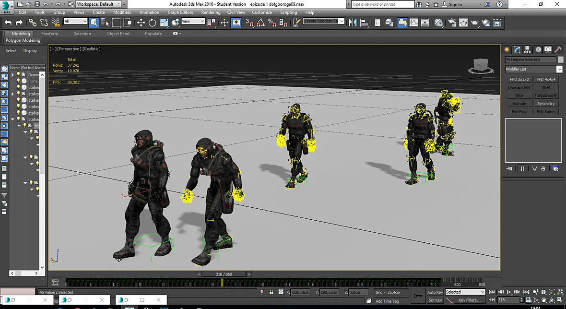Switch to the Freeform ribbon tab
Image resolution: width=566 pixels, height=309 pixels.
[x=50, y=34]
